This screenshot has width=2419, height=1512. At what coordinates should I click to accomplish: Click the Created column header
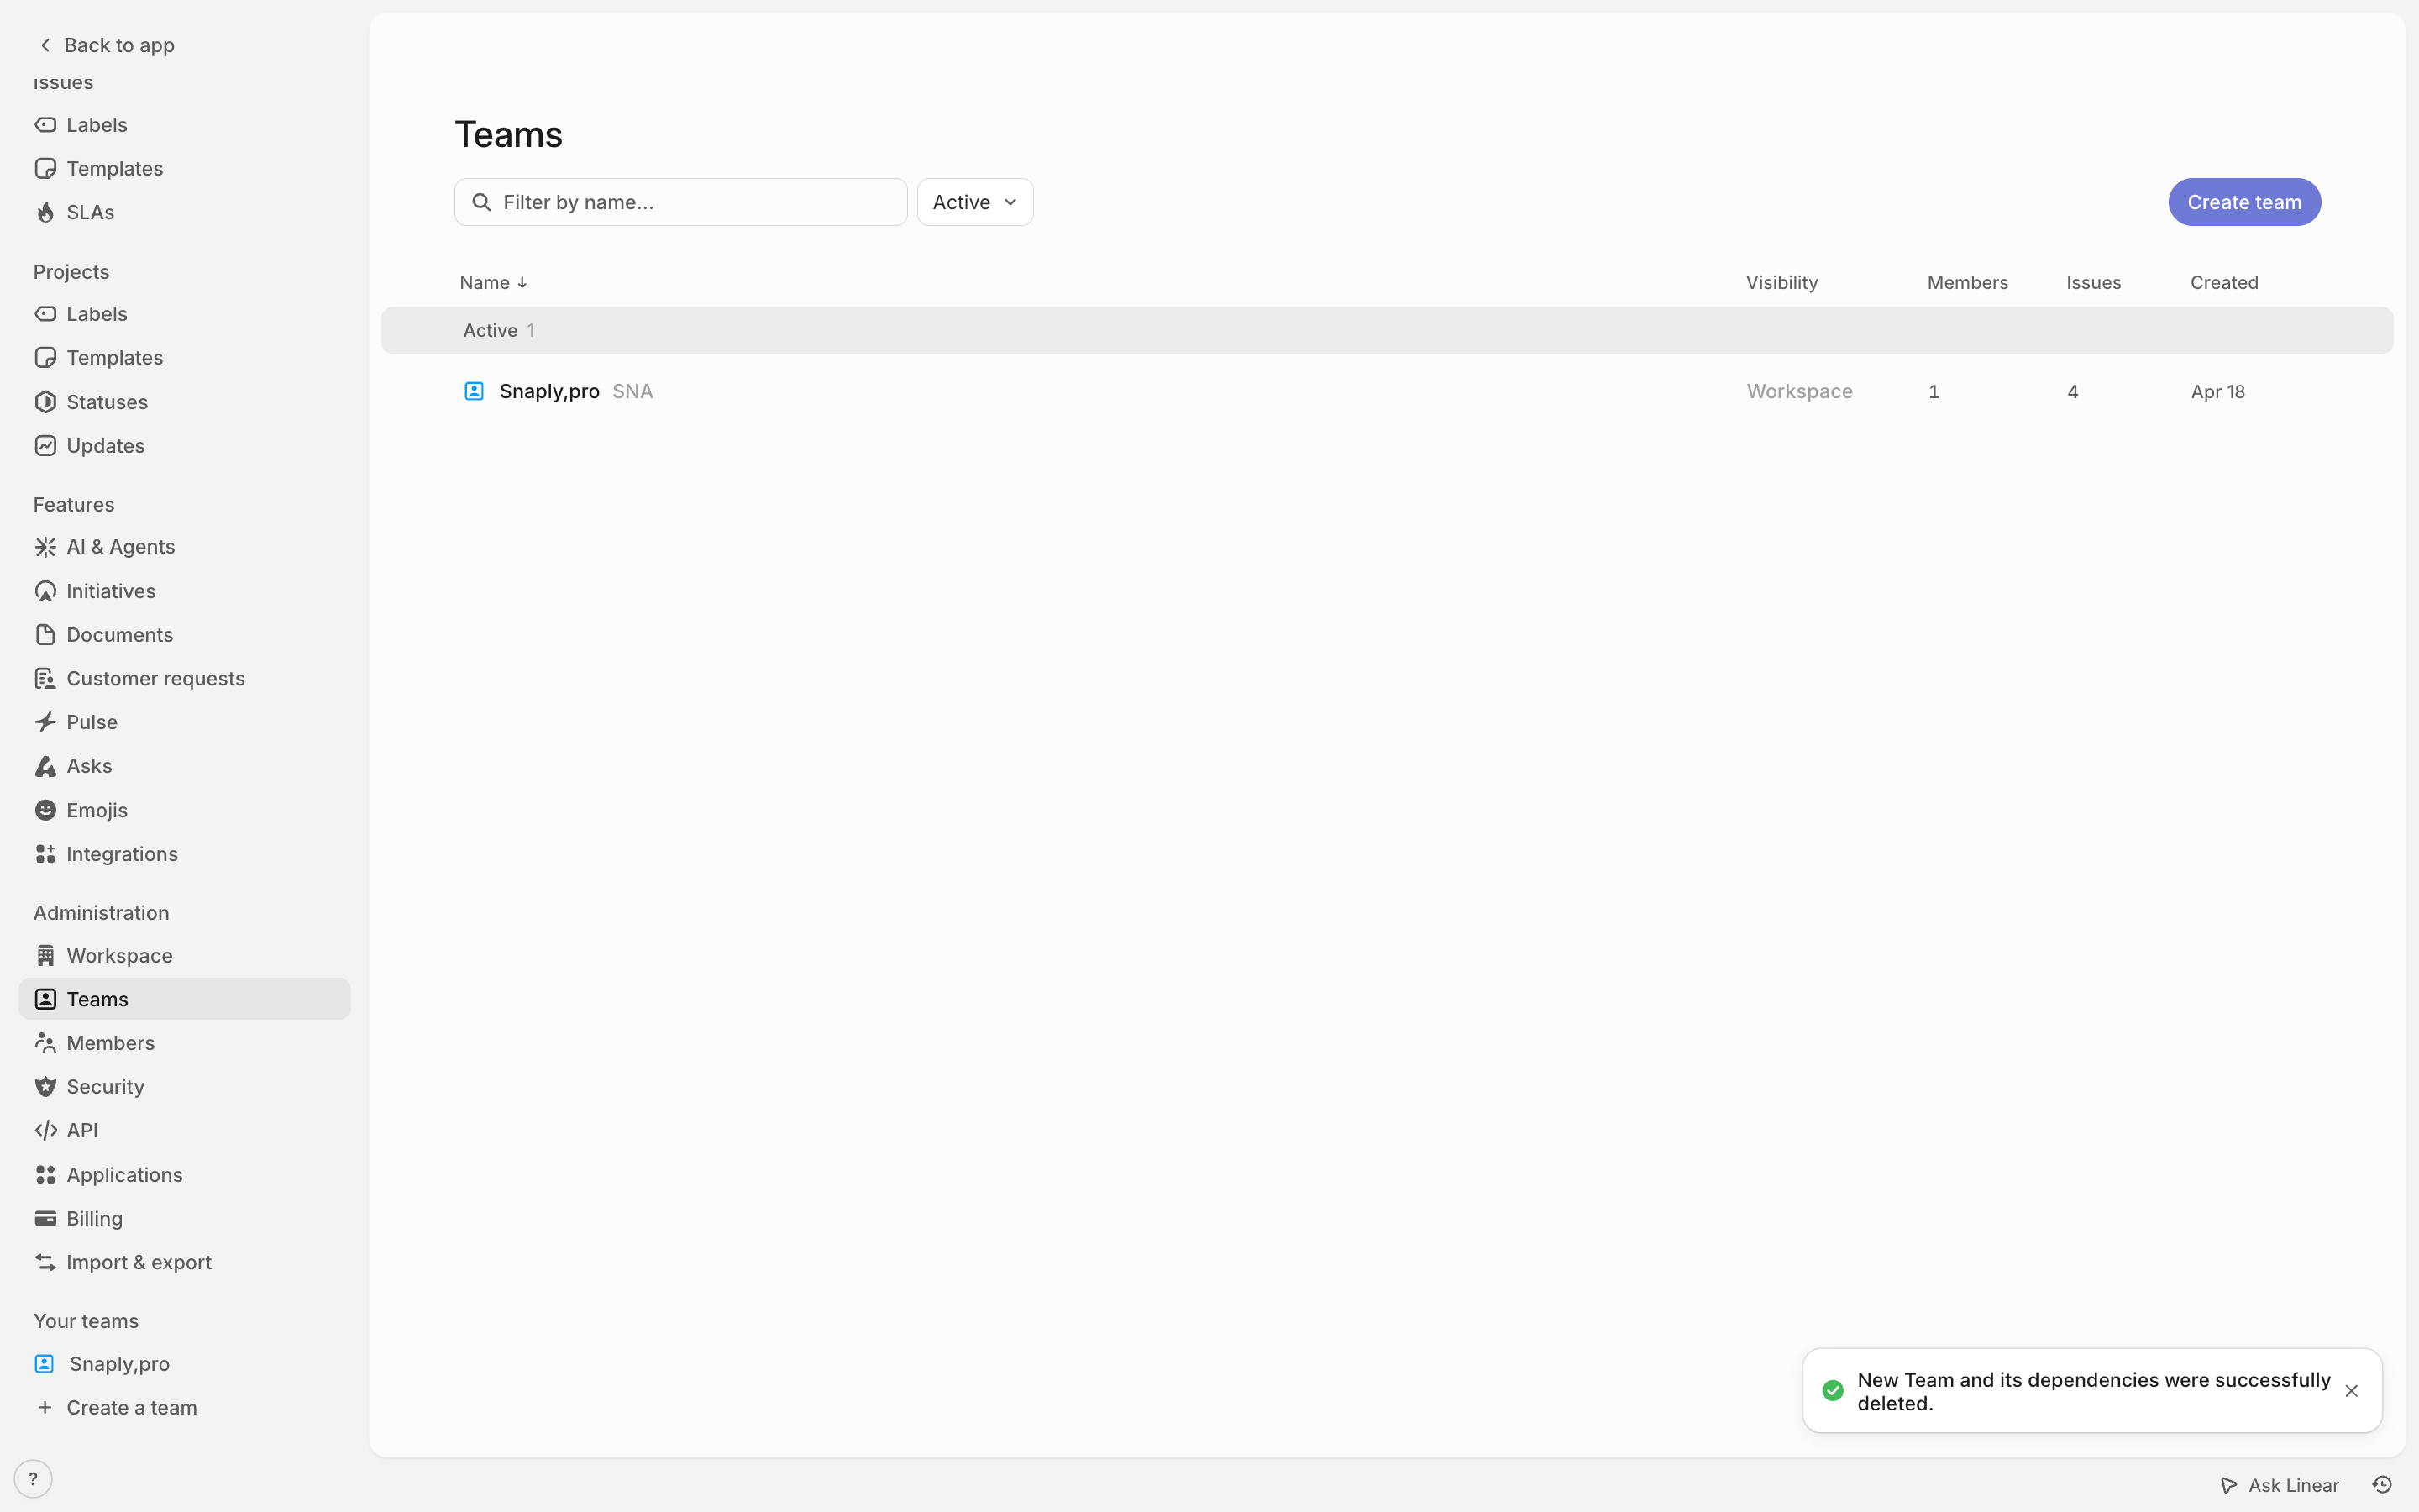(x=2224, y=283)
